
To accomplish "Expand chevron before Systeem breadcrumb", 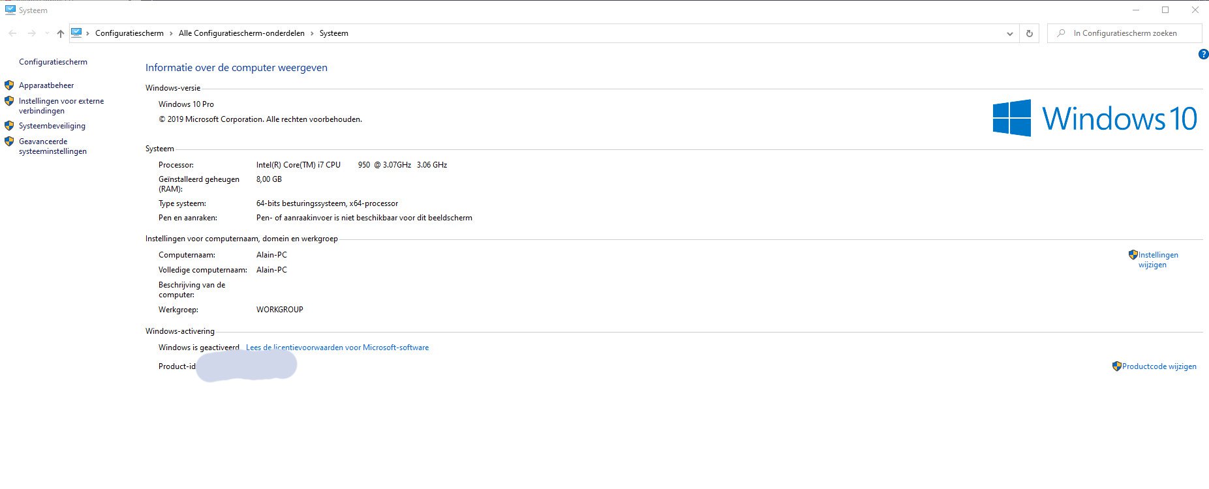I will tap(313, 33).
